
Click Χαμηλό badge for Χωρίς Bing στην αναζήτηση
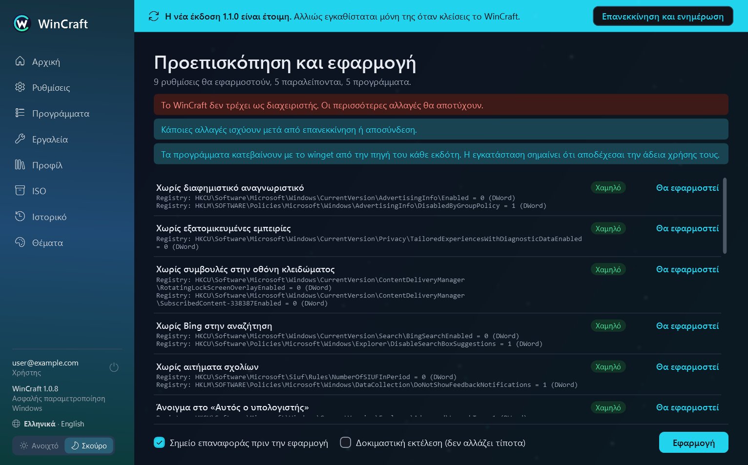tap(608, 325)
